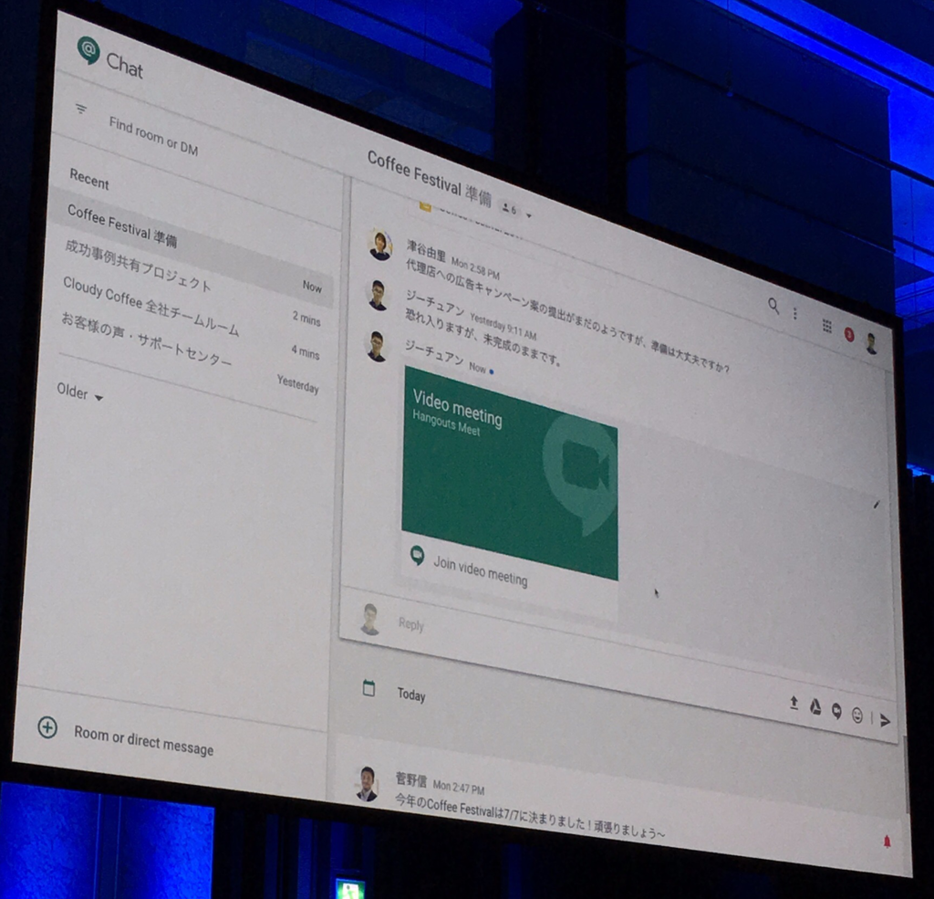Click the pencil edit icon beside the thread
934x899 pixels.
point(877,505)
